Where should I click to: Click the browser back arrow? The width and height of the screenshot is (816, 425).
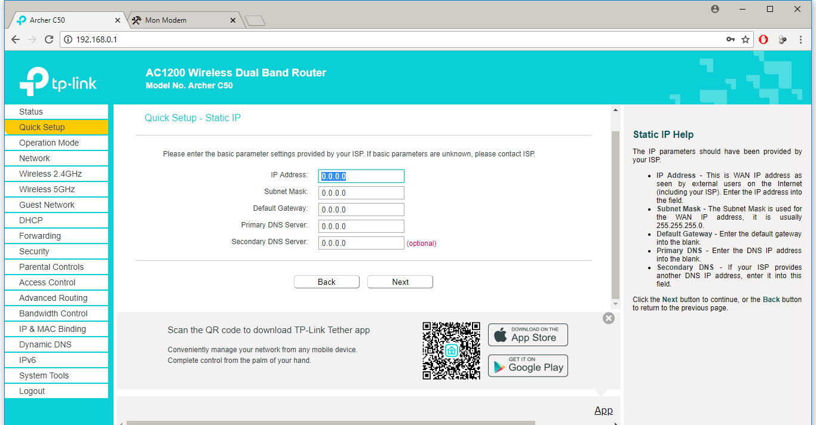[16, 39]
